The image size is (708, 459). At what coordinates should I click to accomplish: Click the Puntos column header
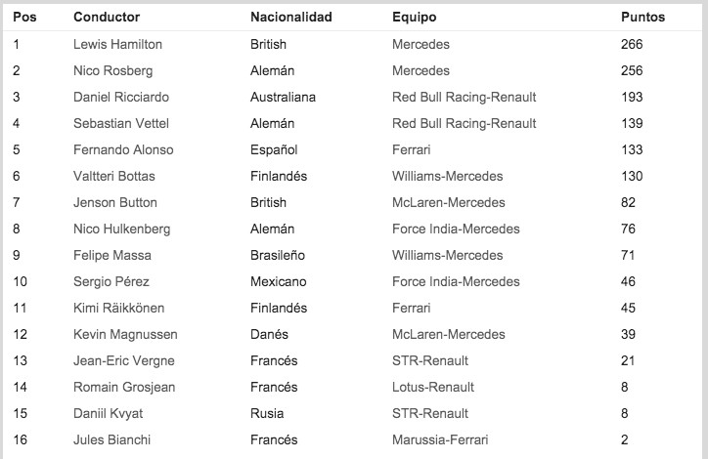pyautogui.click(x=642, y=18)
